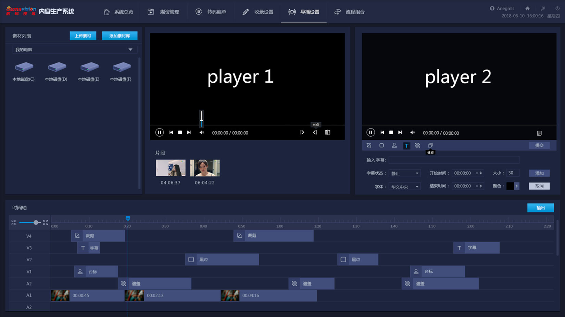
Task: Click the template icon in player 2 toolbar
Action: (x=430, y=146)
